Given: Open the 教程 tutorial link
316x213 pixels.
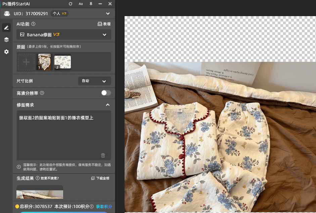Looking at the screenshot, I should (104, 24).
